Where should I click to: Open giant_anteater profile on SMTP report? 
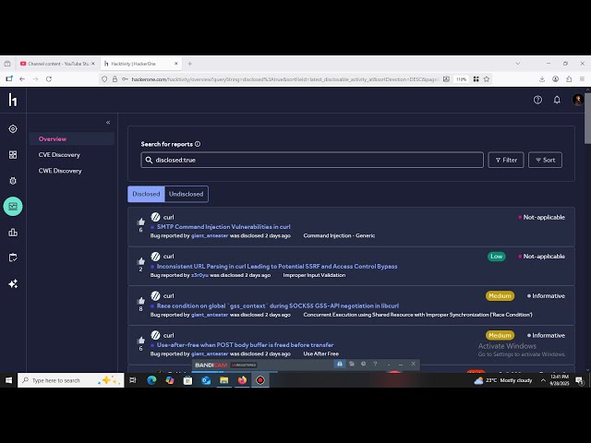pyautogui.click(x=210, y=236)
